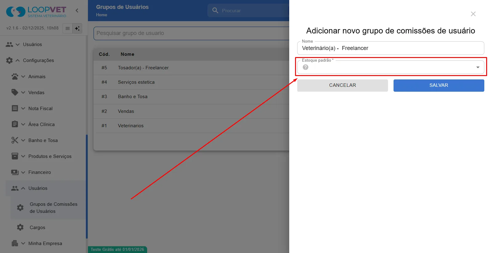Collapse the Configurações section chevron

pyautogui.click(x=18, y=60)
